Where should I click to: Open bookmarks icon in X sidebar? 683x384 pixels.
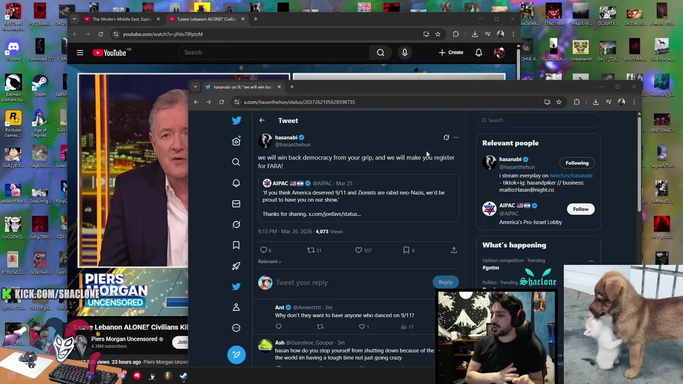pyautogui.click(x=236, y=245)
